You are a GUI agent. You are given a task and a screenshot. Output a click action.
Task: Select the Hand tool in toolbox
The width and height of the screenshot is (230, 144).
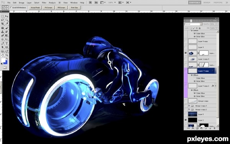click(x=3, y=55)
